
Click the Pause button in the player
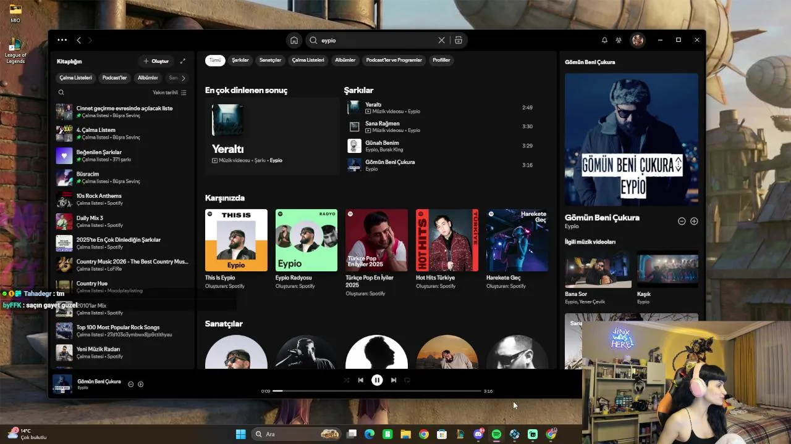point(377,380)
